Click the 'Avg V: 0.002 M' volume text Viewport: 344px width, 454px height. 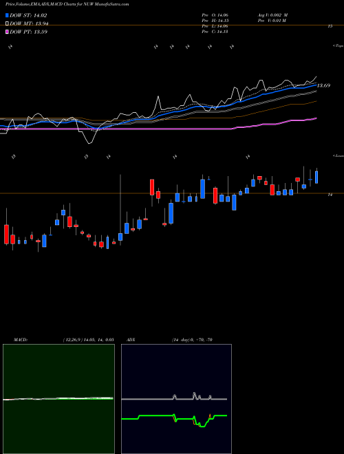(x=272, y=15)
